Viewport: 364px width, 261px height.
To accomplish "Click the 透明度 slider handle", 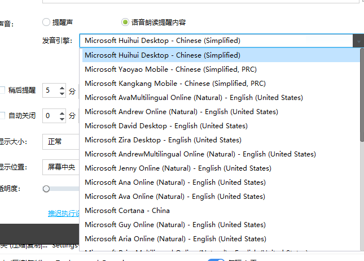I will [x=46, y=189].
